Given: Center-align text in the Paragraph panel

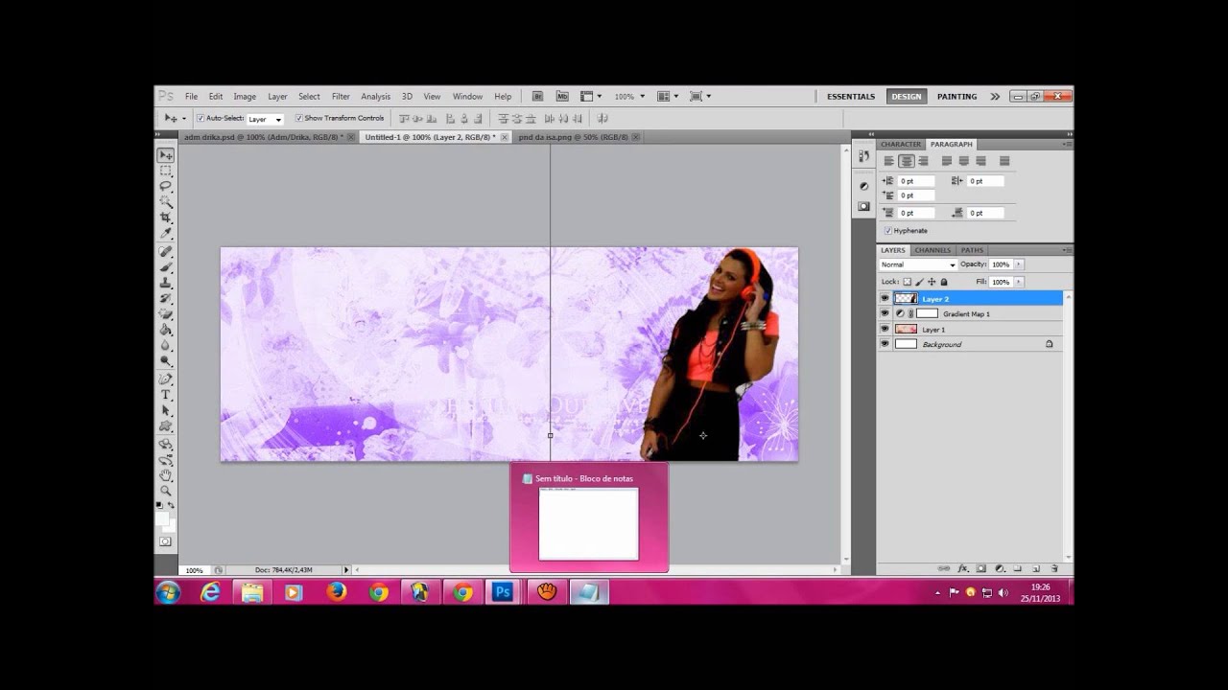Looking at the screenshot, I should point(906,161).
